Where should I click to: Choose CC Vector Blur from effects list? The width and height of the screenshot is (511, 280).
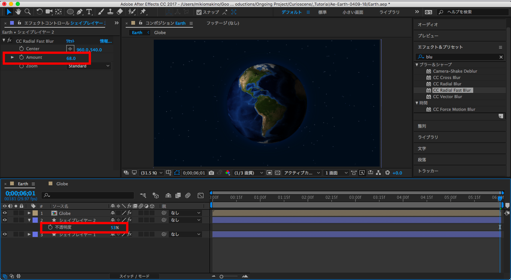447,97
